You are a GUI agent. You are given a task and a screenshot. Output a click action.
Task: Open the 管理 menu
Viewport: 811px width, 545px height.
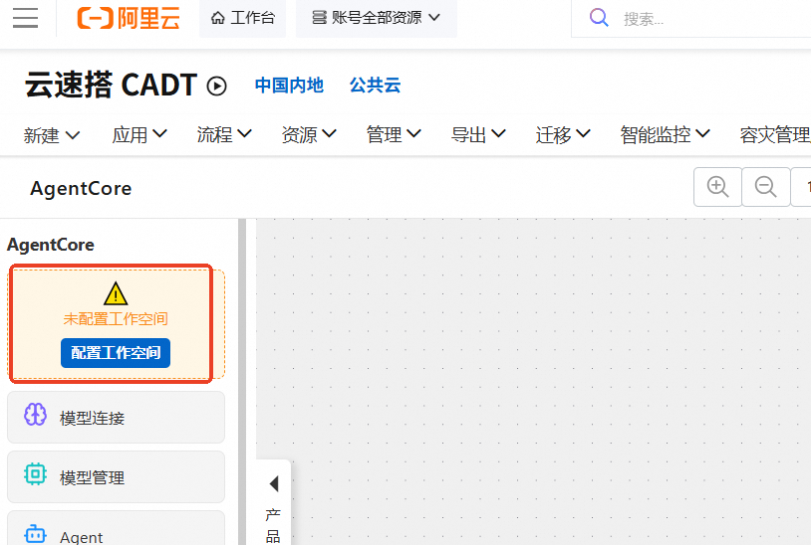[394, 135]
